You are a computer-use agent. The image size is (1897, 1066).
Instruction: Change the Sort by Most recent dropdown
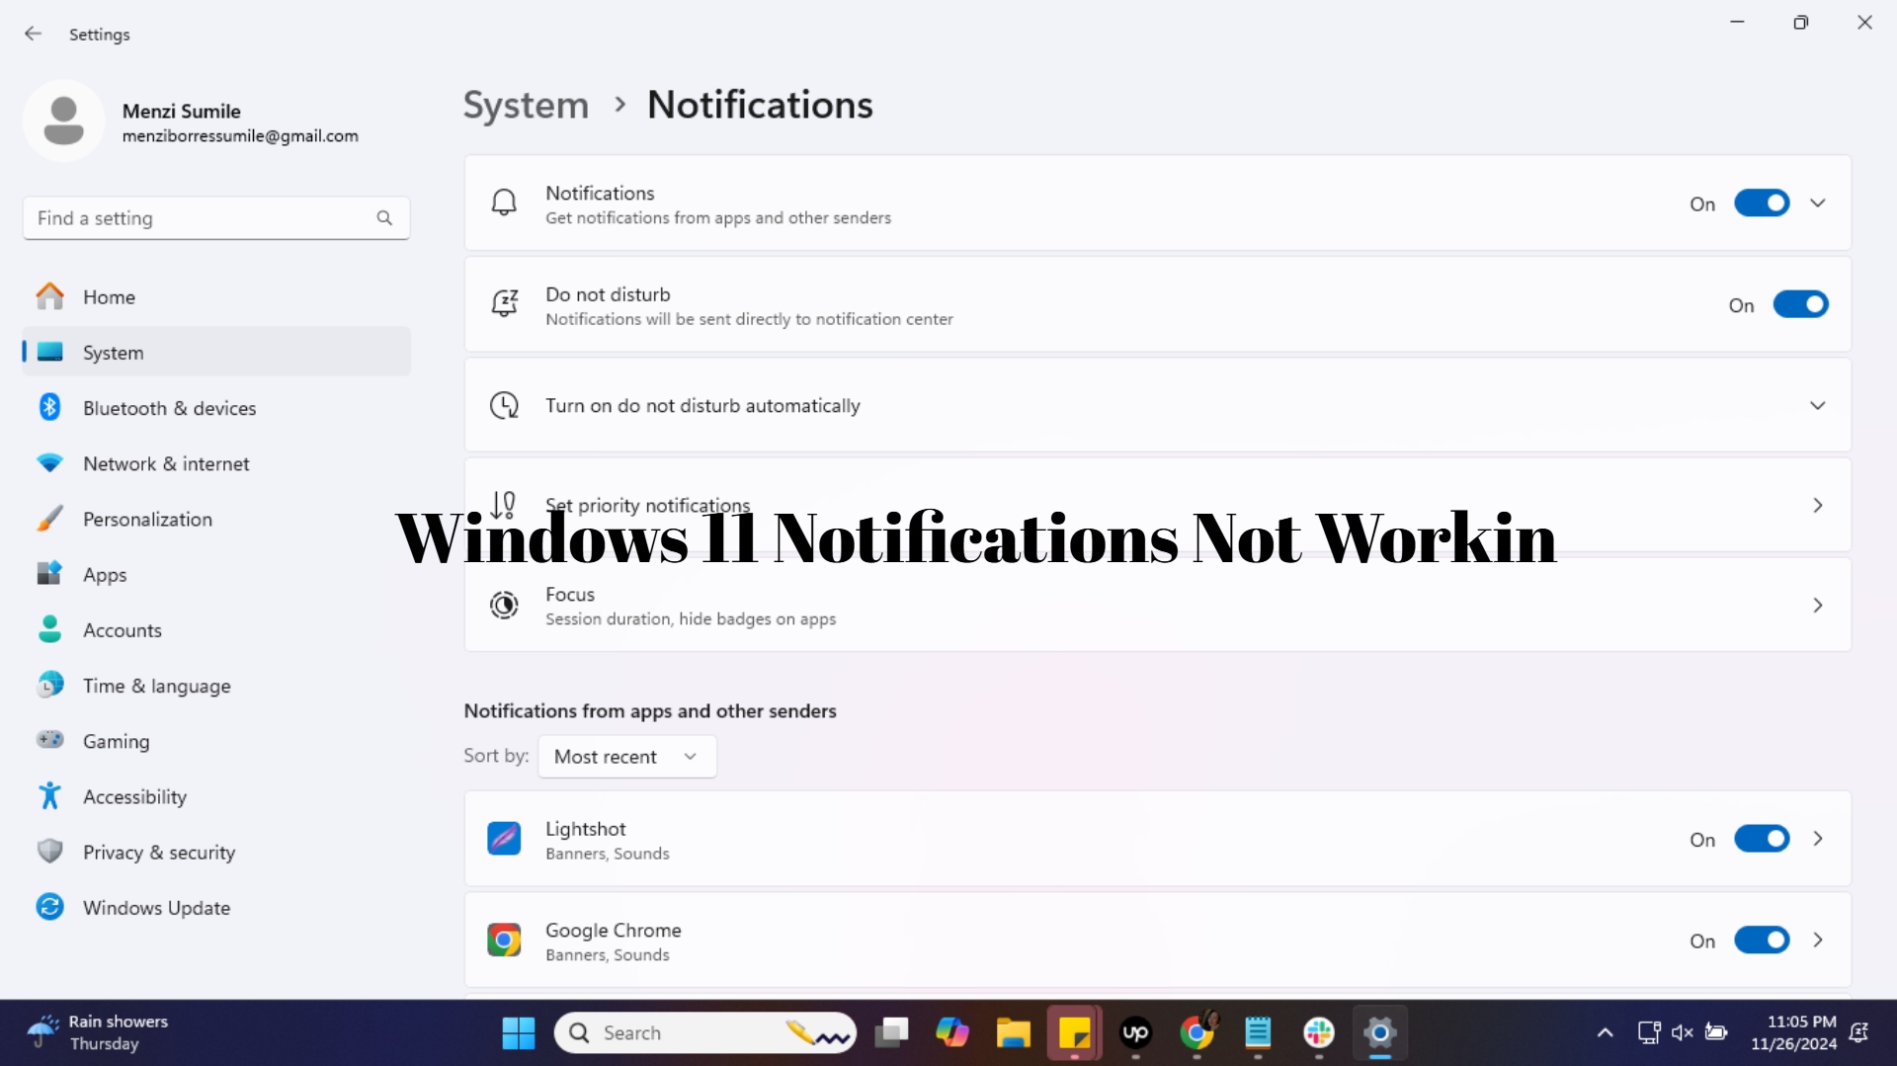point(626,756)
